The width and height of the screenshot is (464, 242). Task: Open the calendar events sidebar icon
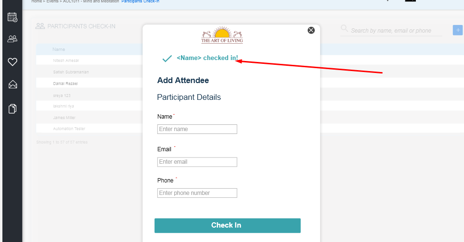(13, 17)
